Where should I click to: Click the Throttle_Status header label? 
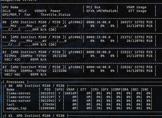click(55, 15)
